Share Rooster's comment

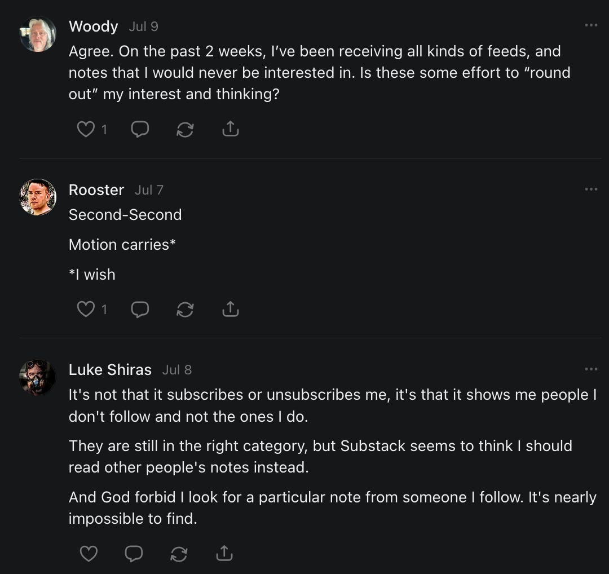click(x=230, y=309)
